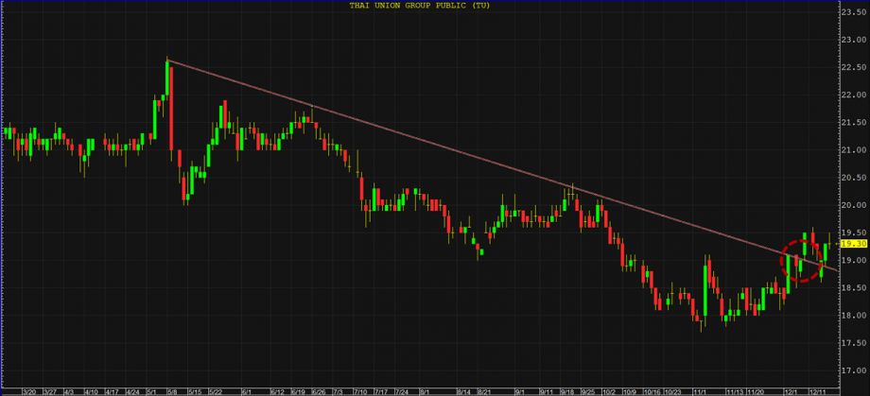
Task: Click the 3/20 date label on time axis
Action: (29, 390)
